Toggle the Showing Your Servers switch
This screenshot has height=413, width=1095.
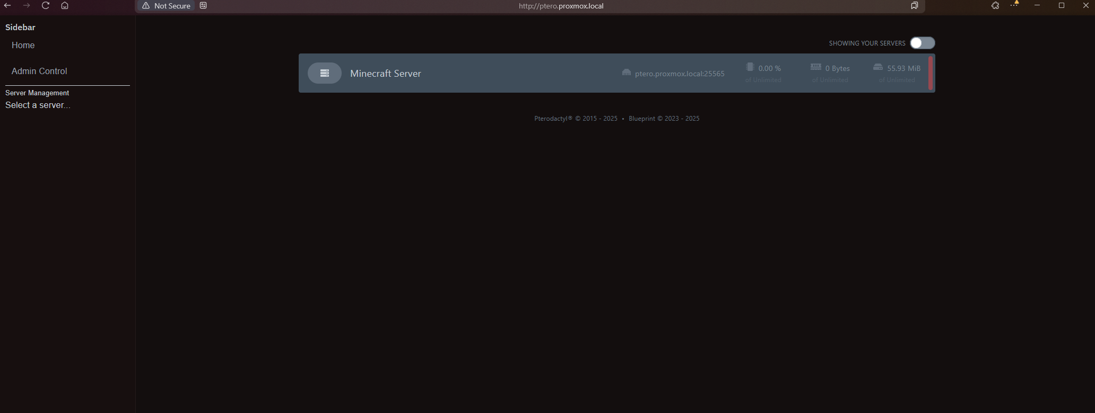click(x=923, y=43)
